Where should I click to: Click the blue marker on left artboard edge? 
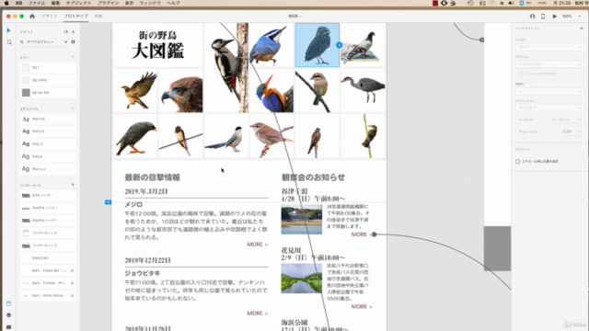coord(108,202)
